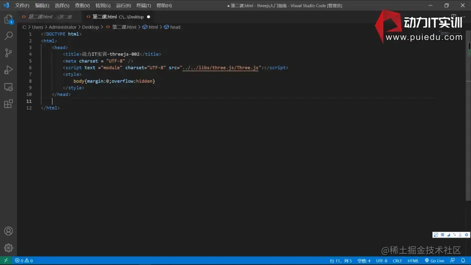Click the IME 英 language indicator

click(x=442, y=235)
